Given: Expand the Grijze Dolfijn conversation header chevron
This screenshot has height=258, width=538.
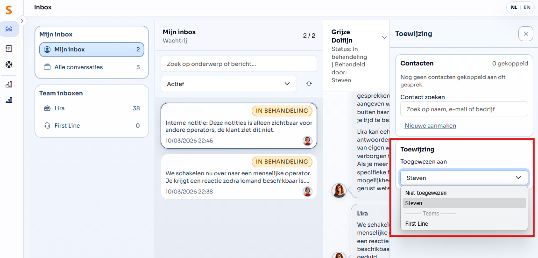Looking at the screenshot, I should pyautogui.click(x=384, y=37).
